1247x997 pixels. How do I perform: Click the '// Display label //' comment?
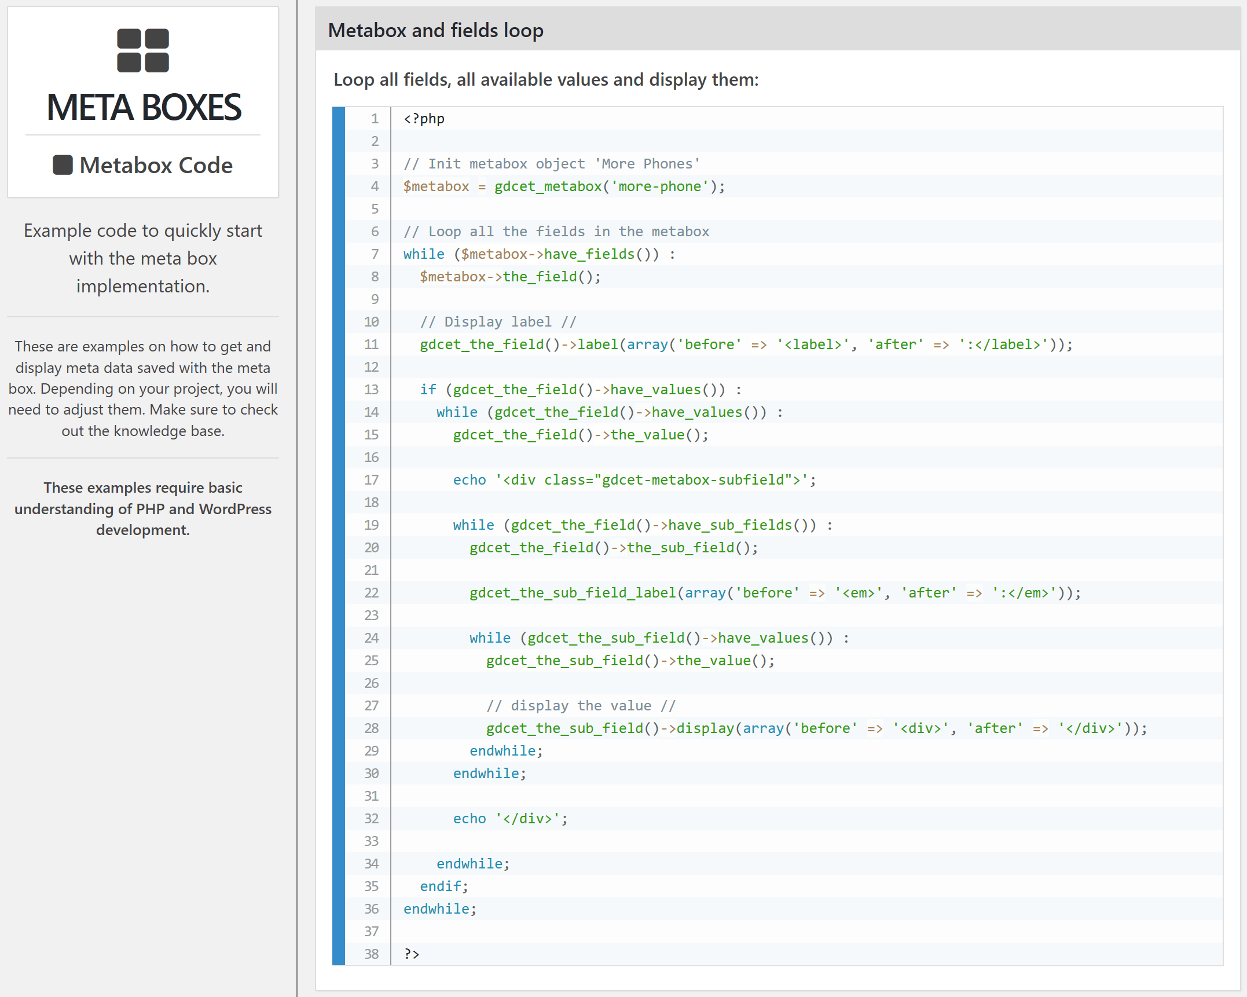[498, 322]
